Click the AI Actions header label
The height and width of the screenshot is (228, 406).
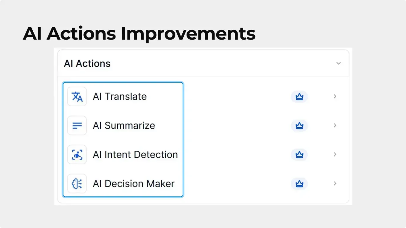coord(87,63)
